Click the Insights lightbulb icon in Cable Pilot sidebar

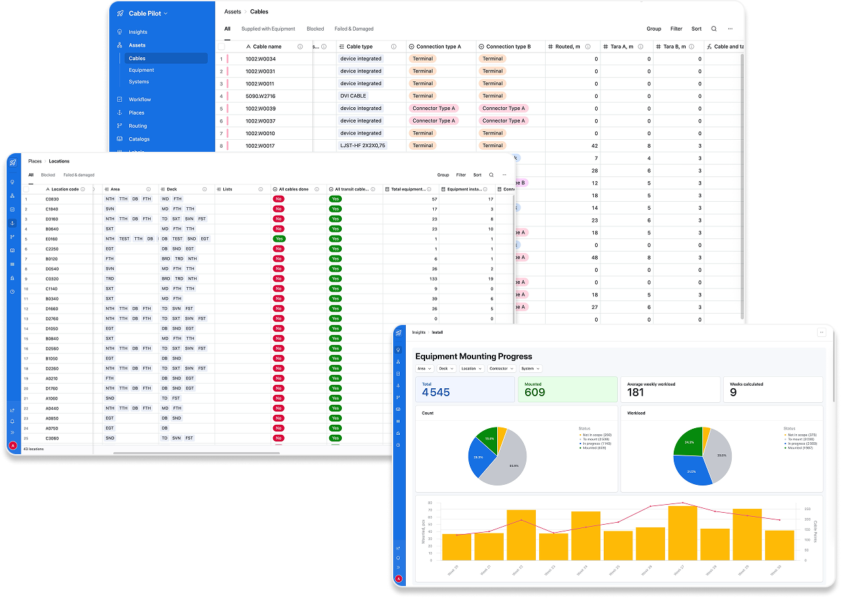click(120, 32)
